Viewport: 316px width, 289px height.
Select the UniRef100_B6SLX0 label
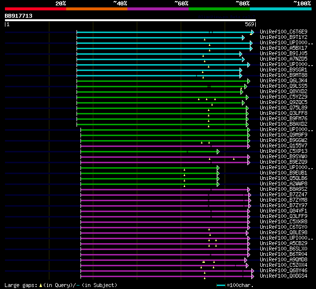pyautogui.click(x=283, y=249)
